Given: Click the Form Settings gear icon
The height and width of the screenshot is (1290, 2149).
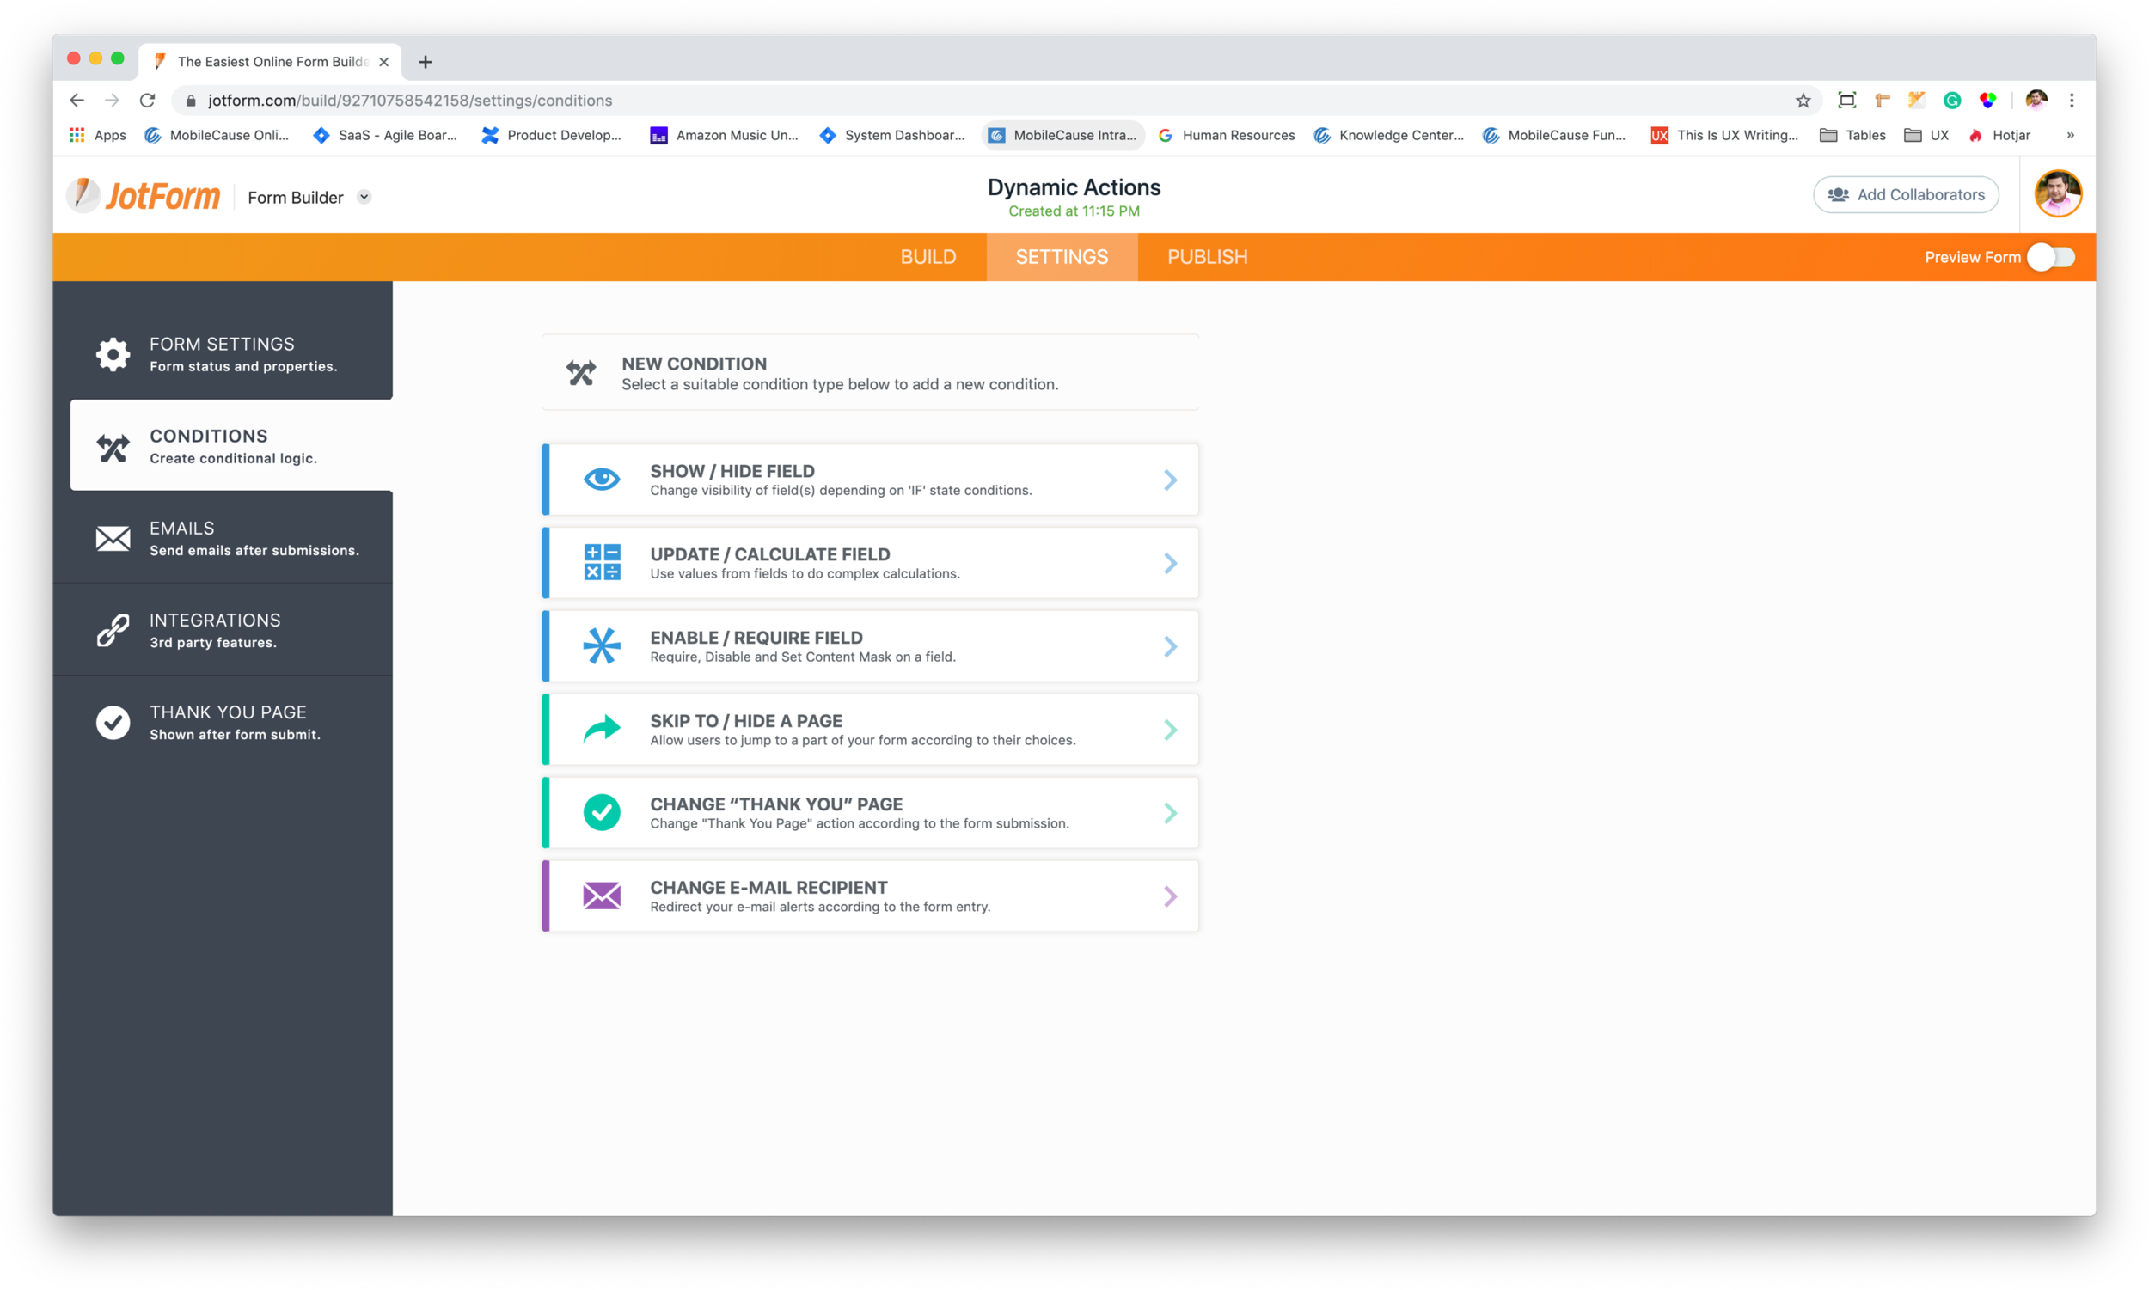Looking at the screenshot, I should [x=113, y=354].
